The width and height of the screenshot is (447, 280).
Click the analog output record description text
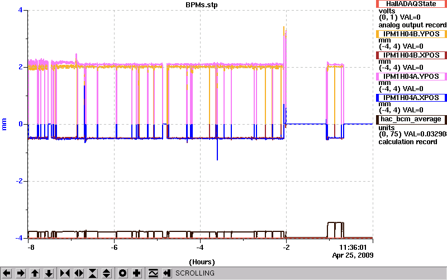click(x=412, y=25)
